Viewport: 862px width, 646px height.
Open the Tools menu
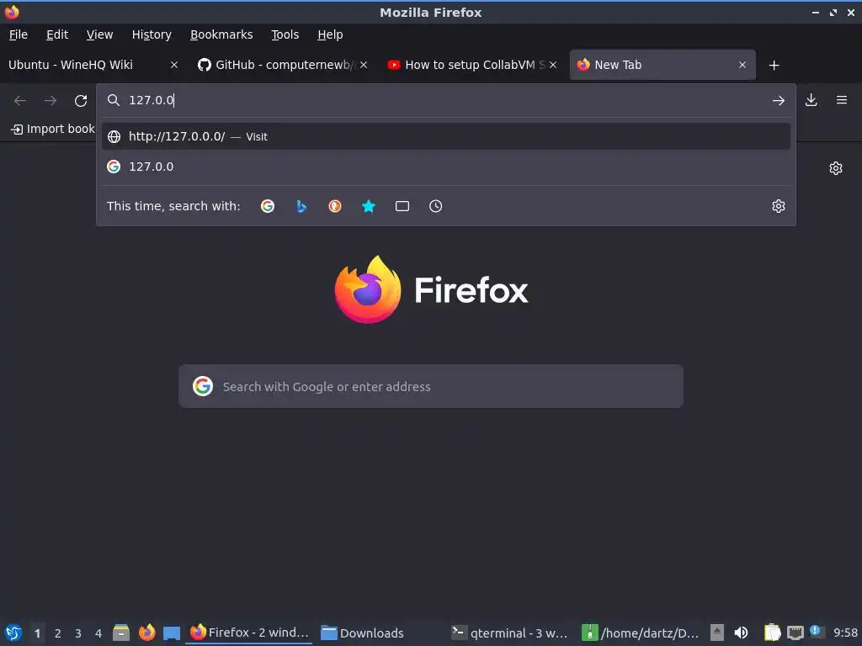[285, 34]
